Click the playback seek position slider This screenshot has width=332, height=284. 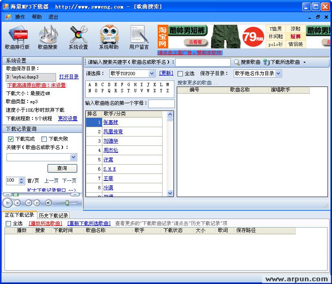(15, 195)
